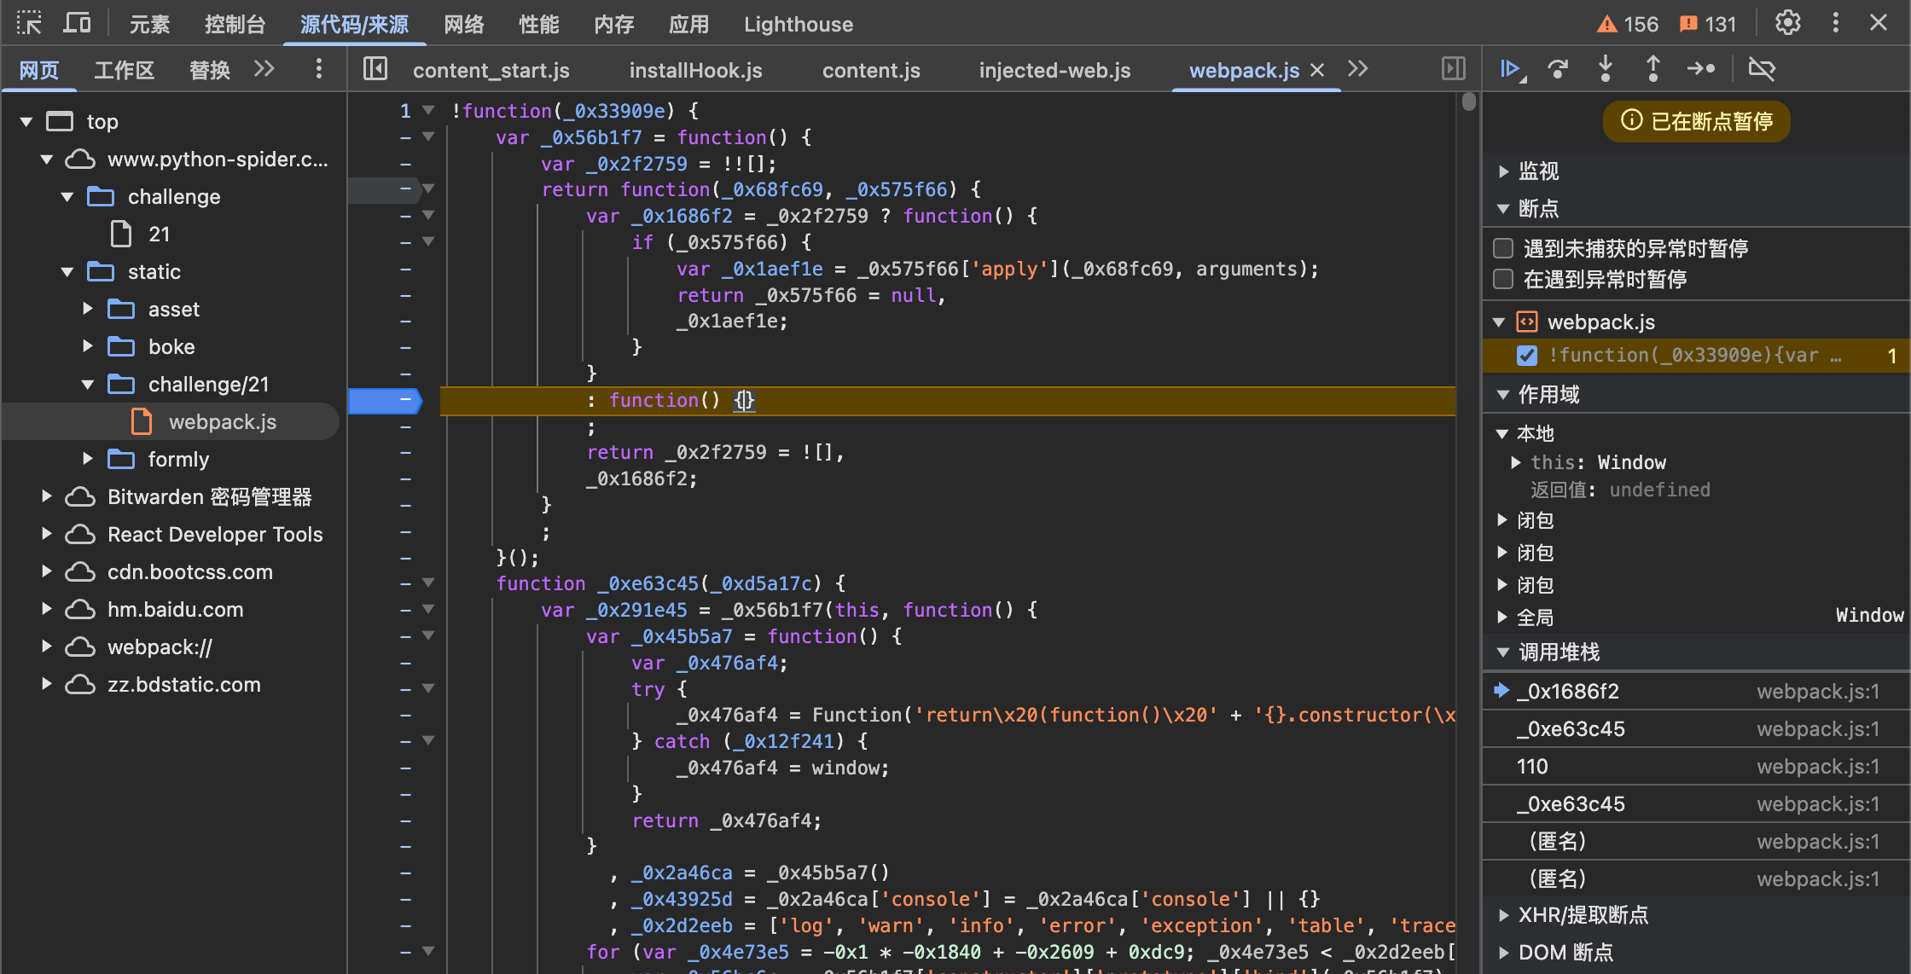Enable pause on uncaught exceptions
1911x974 pixels.
click(x=1503, y=248)
